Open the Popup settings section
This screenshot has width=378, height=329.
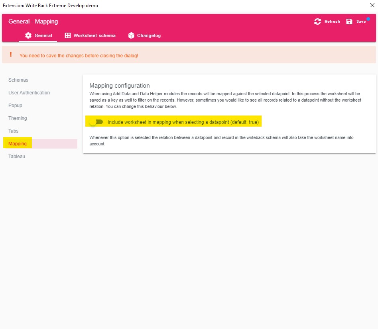(x=15, y=106)
